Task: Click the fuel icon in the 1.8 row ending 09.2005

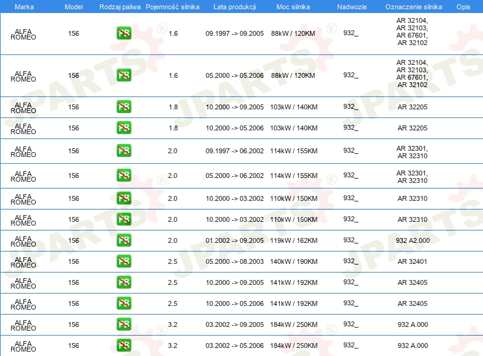Action: point(124,107)
